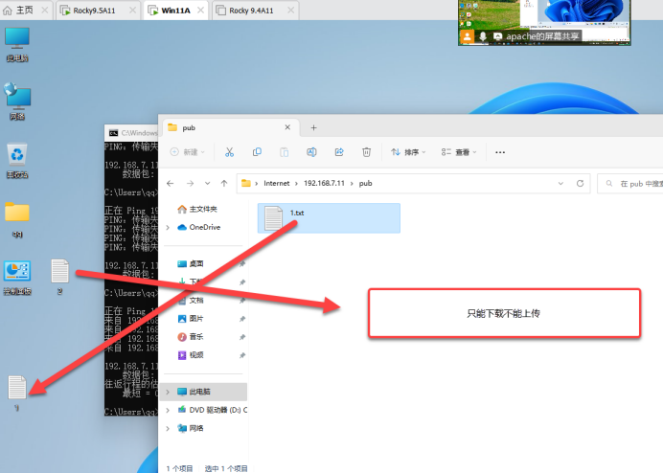Click the Copy icon in Explorer toolbar

point(257,152)
